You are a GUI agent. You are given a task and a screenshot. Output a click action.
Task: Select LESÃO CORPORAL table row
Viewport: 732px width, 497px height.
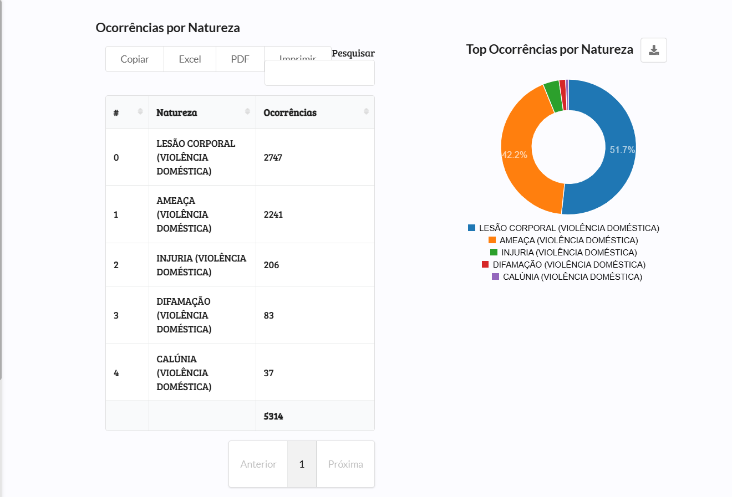[x=240, y=157]
